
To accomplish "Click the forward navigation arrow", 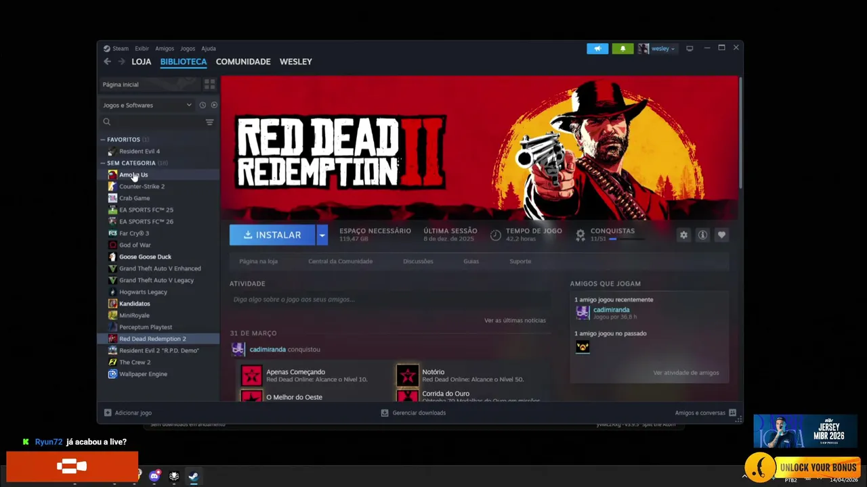I will pos(121,62).
